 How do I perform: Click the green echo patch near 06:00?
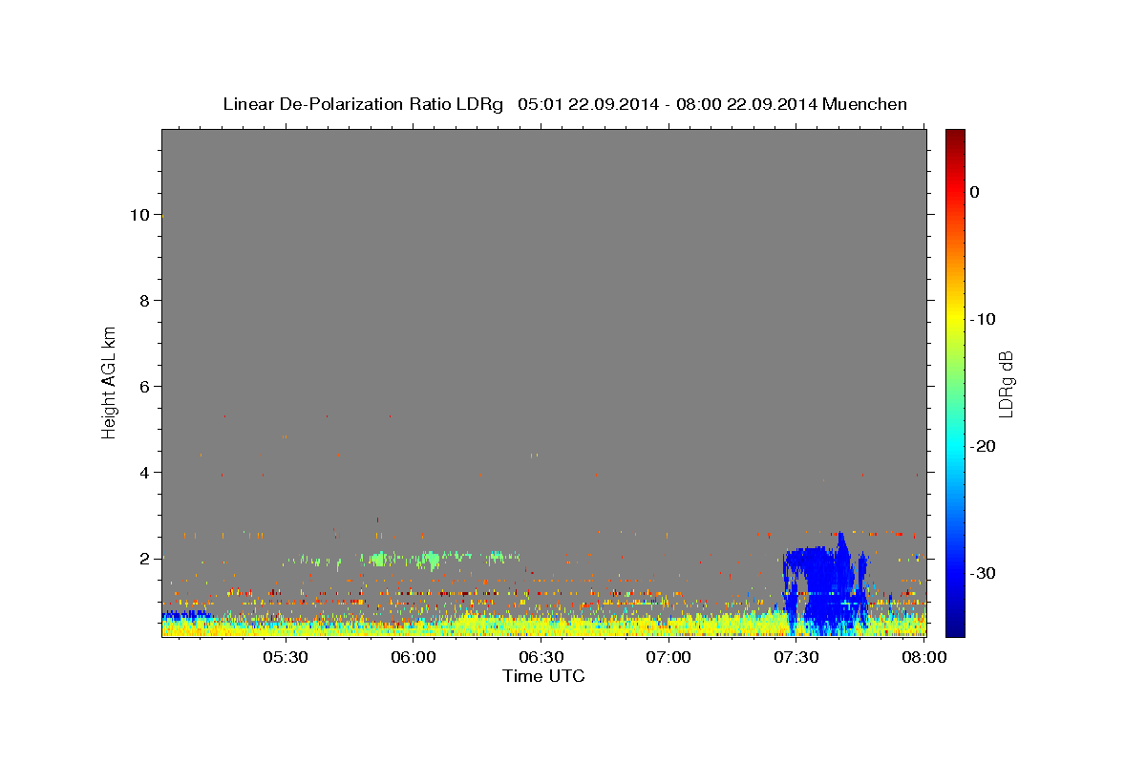[x=430, y=559]
